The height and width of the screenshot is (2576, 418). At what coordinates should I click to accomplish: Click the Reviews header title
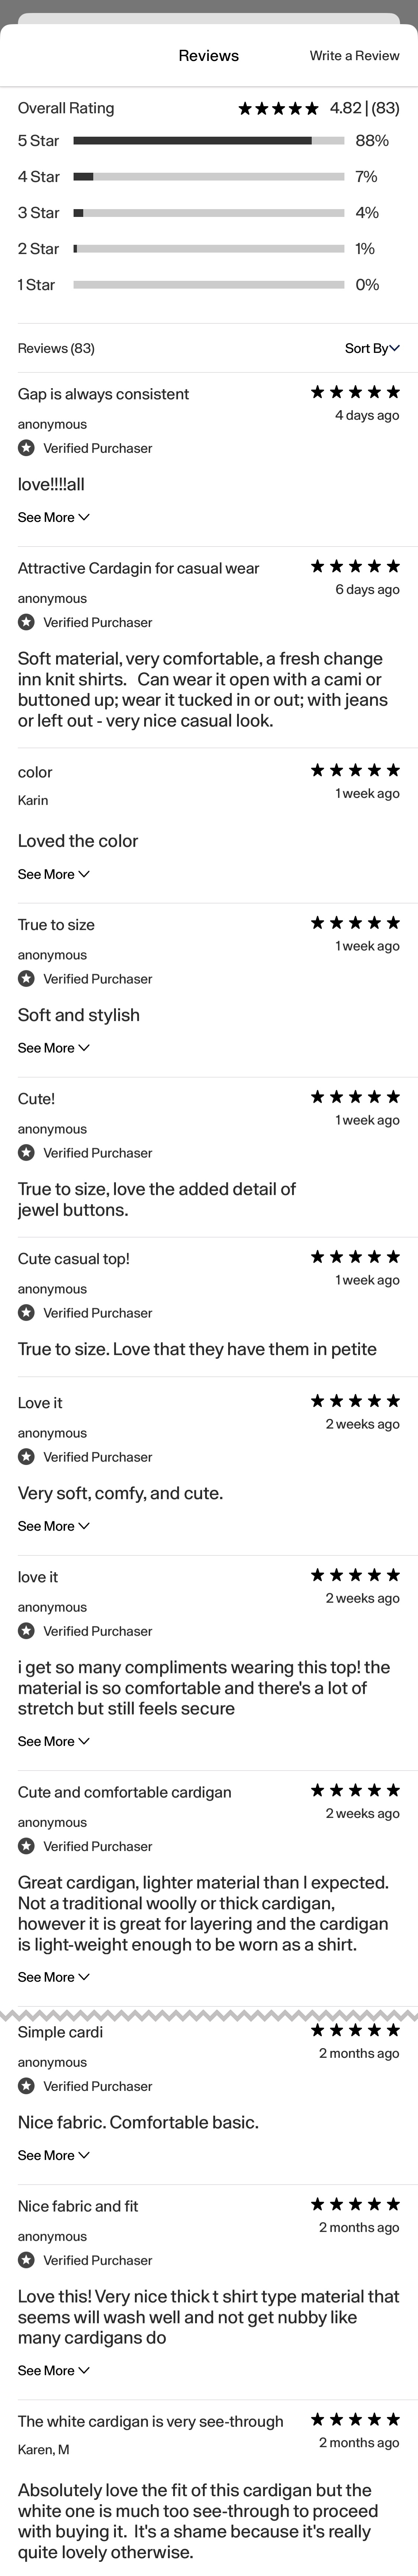[208, 56]
